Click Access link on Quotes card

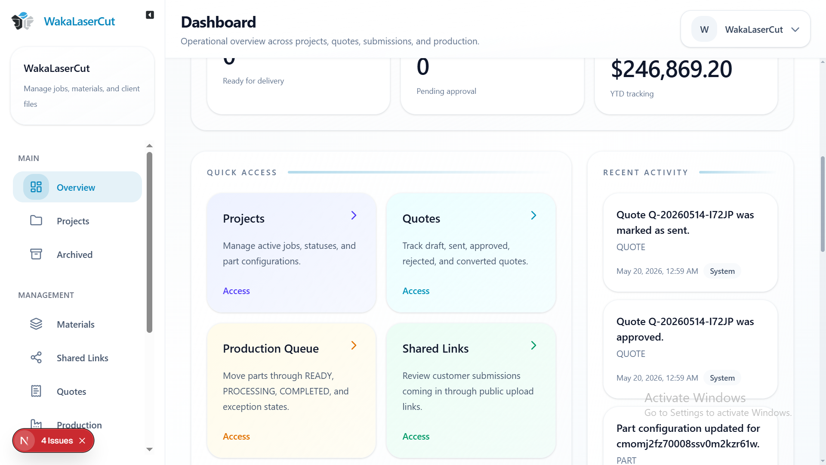[x=416, y=291]
